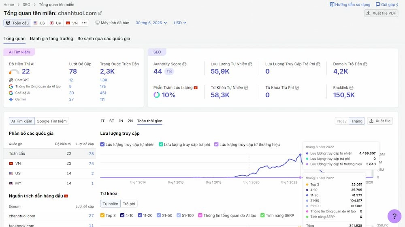
Task: Click info icon beside Backlink
Action: [x=351, y=88]
